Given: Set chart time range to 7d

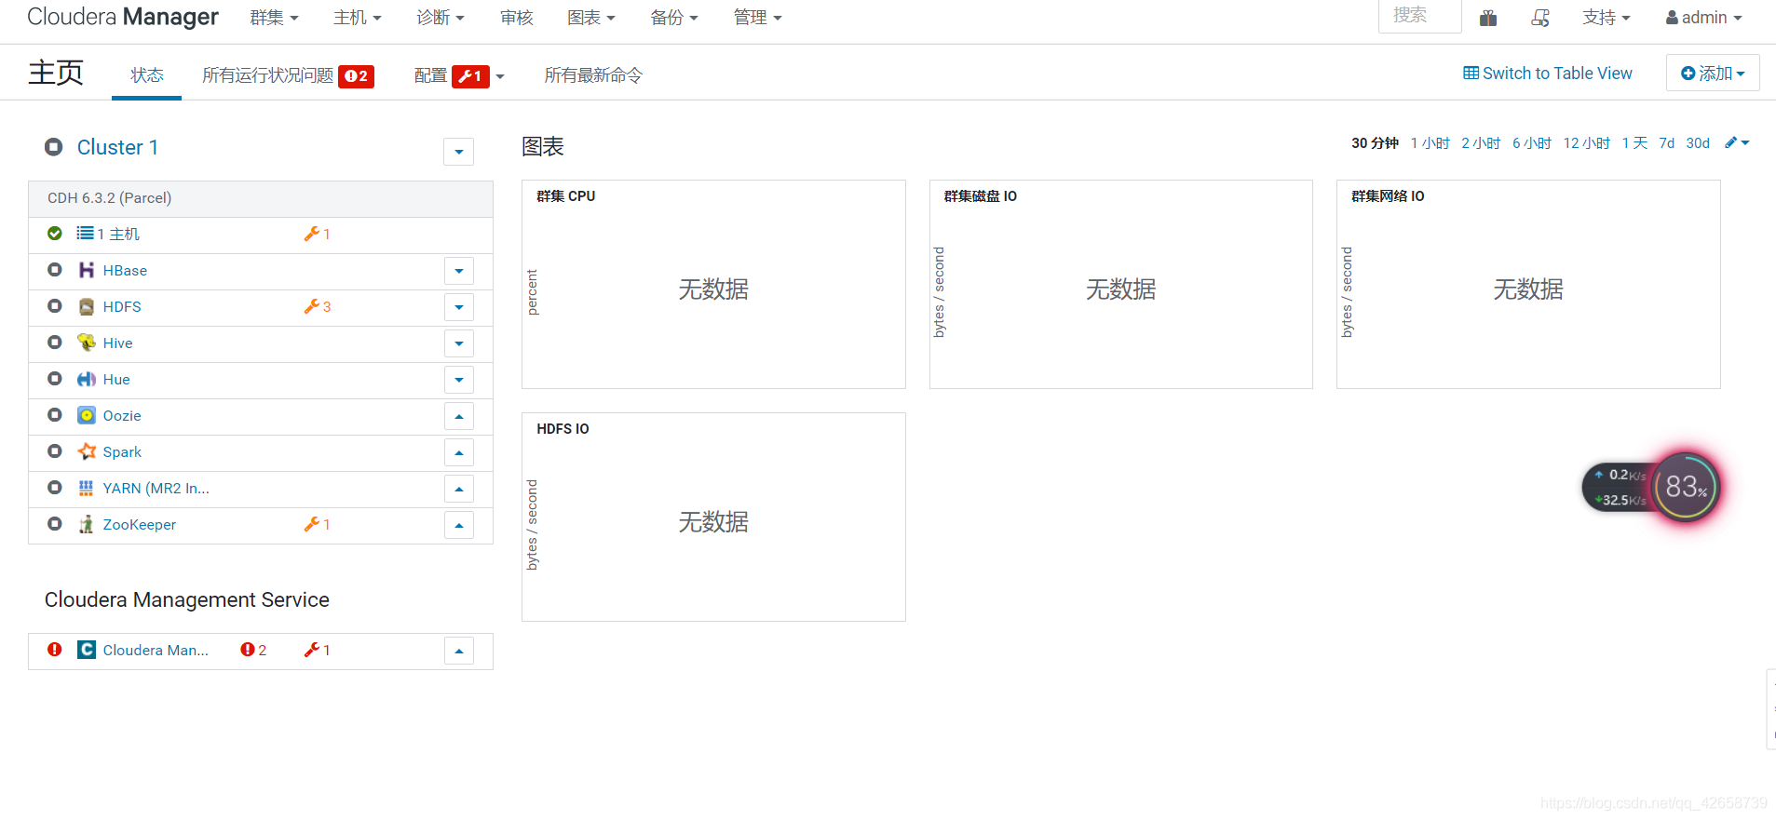Looking at the screenshot, I should click(x=1666, y=142).
